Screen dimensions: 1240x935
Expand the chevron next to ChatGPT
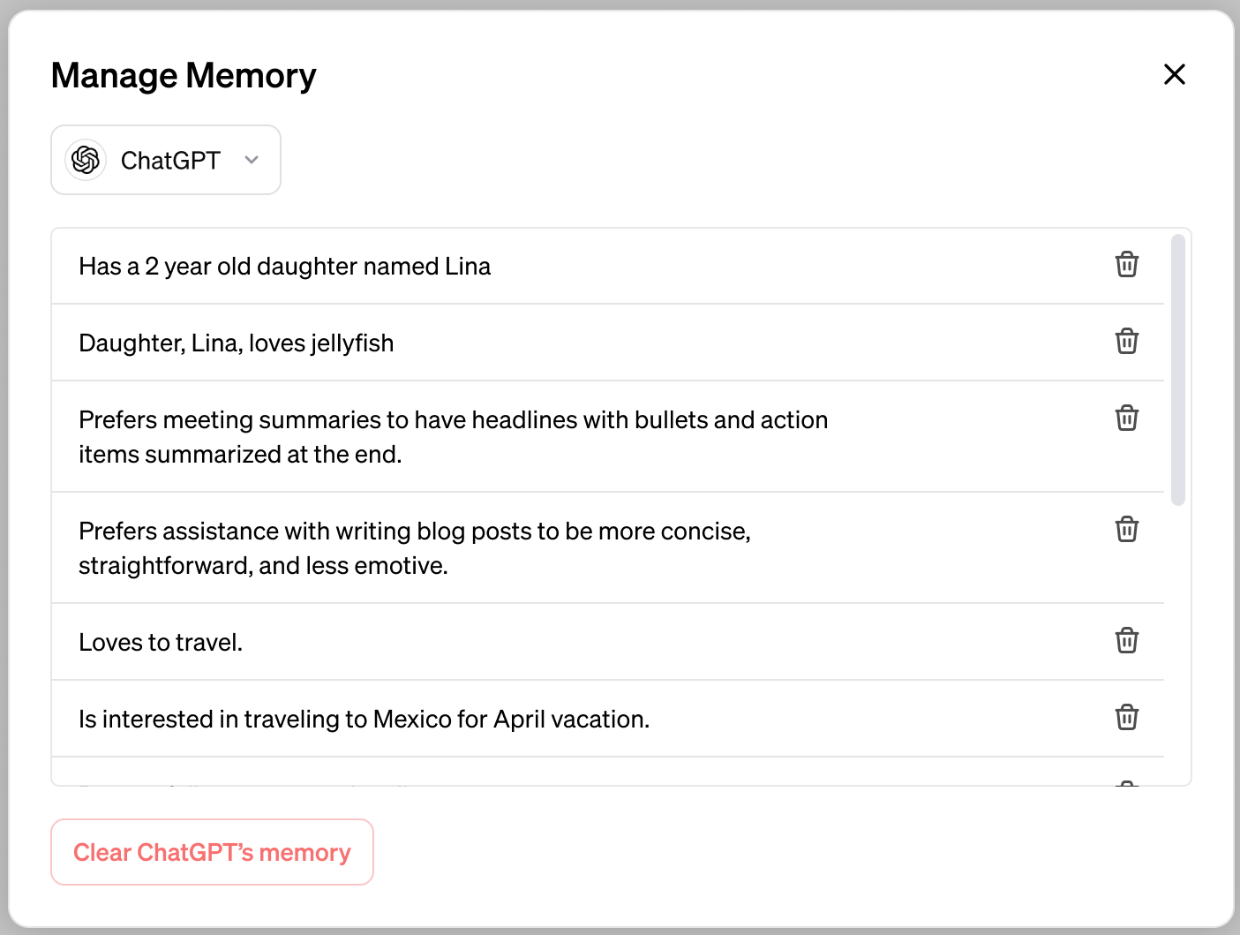tap(252, 160)
